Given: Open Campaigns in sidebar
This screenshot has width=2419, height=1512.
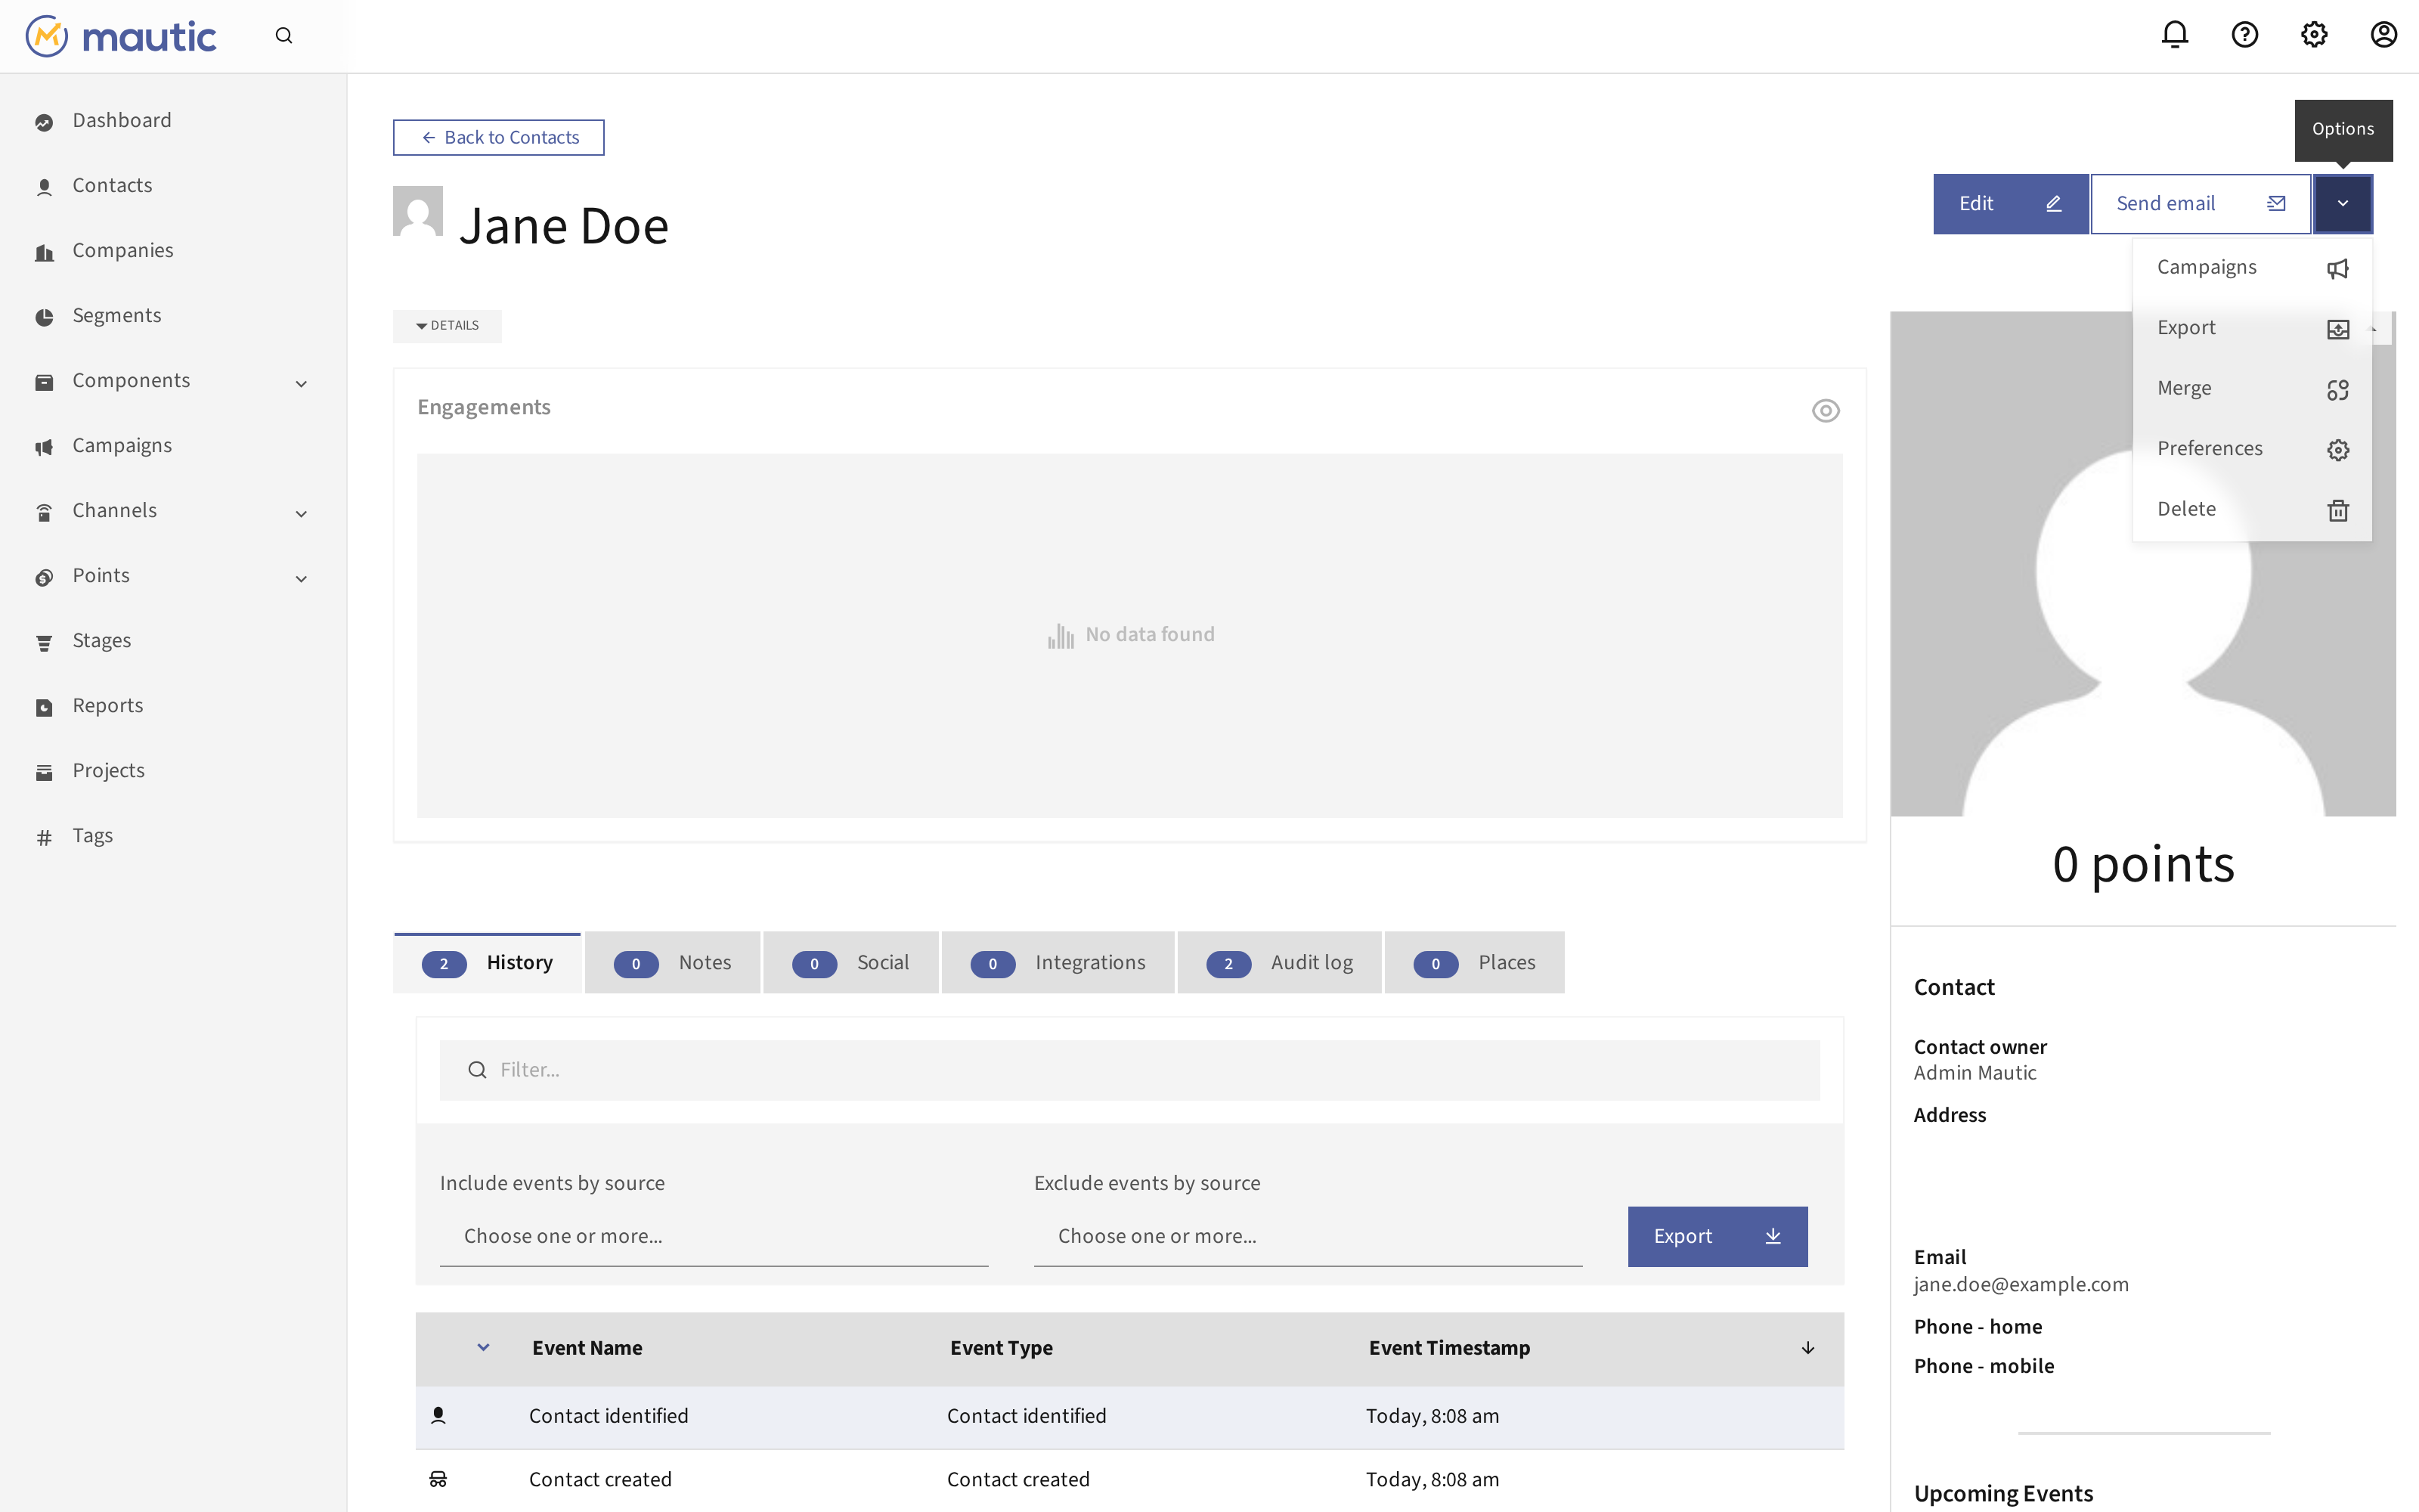Looking at the screenshot, I should pos(173,446).
